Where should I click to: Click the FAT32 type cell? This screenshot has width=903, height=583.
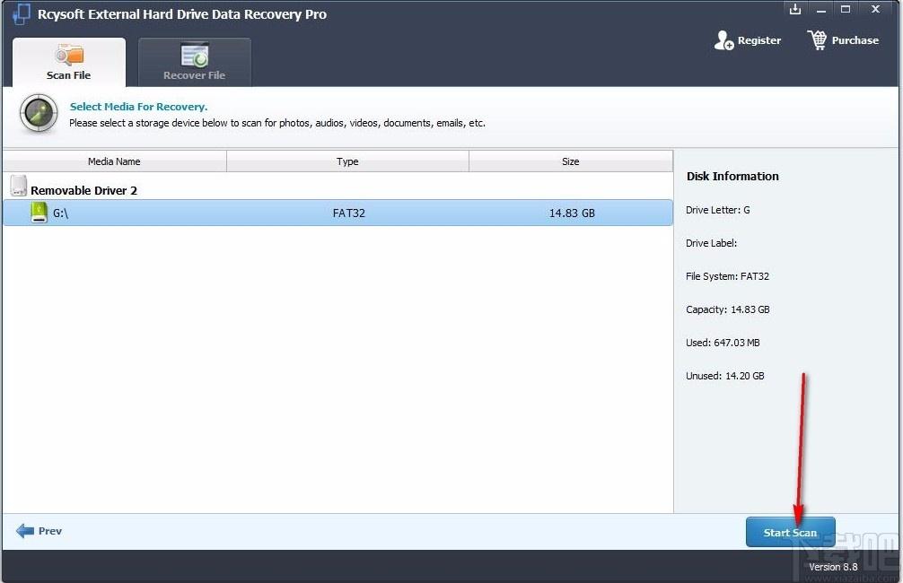click(349, 213)
